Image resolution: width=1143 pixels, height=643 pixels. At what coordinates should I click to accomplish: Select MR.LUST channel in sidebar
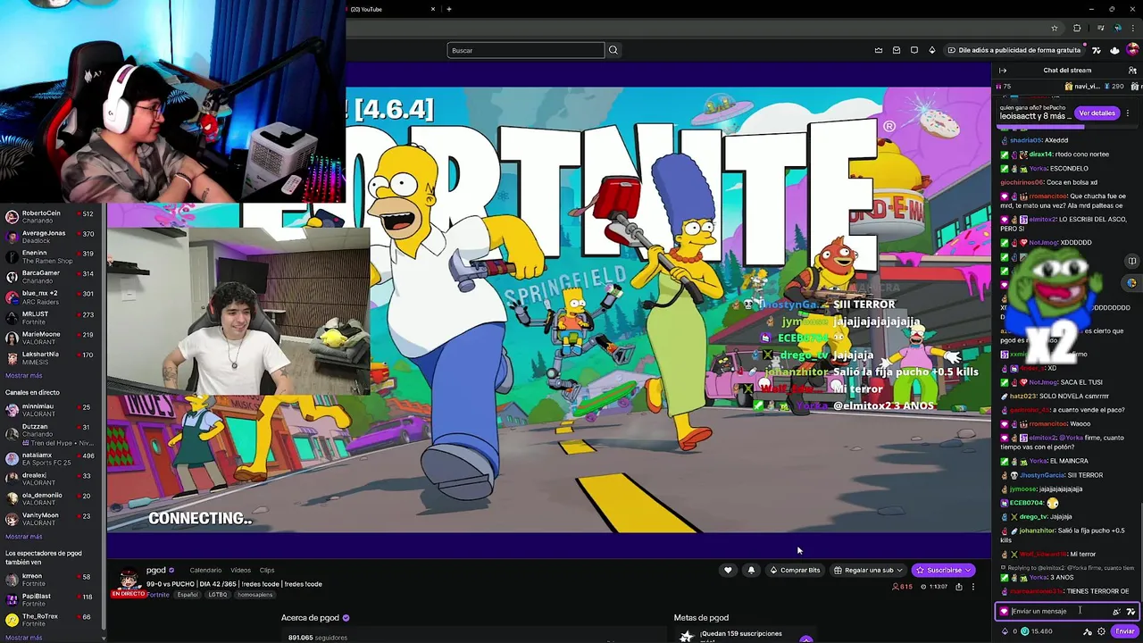(x=52, y=318)
